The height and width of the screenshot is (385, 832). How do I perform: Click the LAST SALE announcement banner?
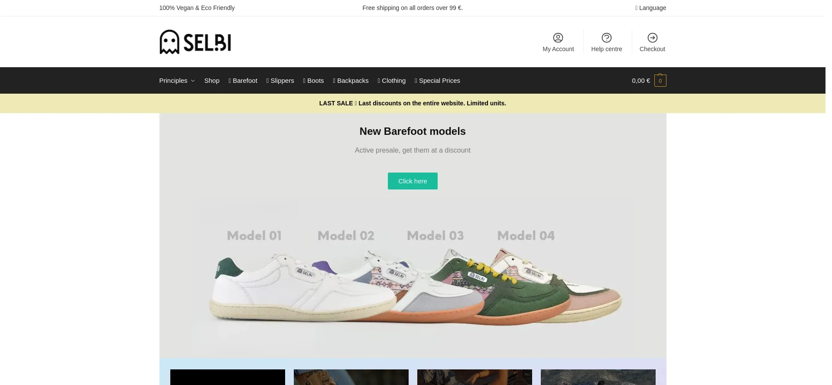pos(412,103)
